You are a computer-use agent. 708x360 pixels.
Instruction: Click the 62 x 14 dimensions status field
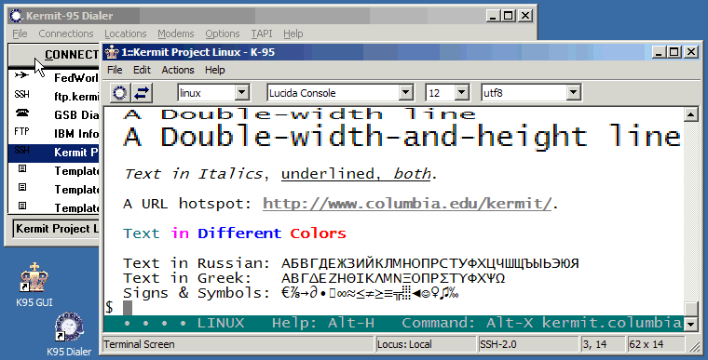656,344
